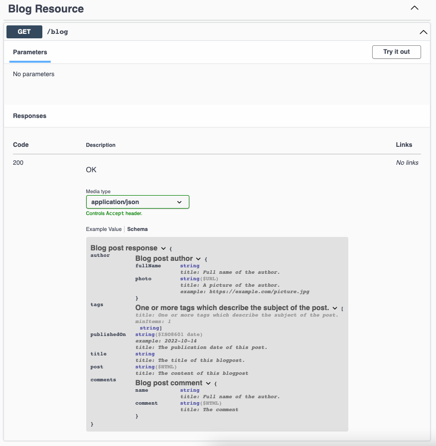Collapse the /blog operation chevron

(423, 31)
